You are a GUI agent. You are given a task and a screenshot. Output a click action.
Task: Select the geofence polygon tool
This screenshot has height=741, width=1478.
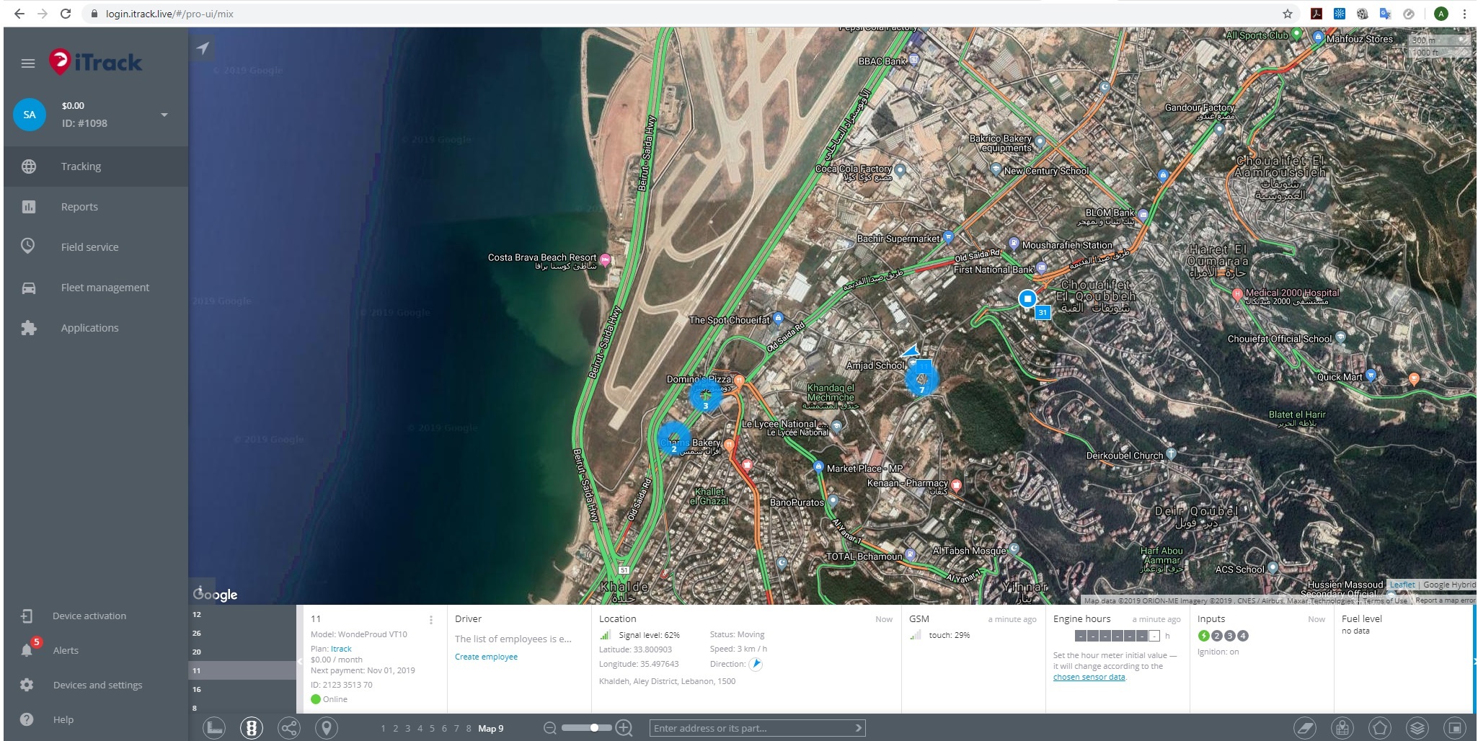click(x=1380, y=728)
